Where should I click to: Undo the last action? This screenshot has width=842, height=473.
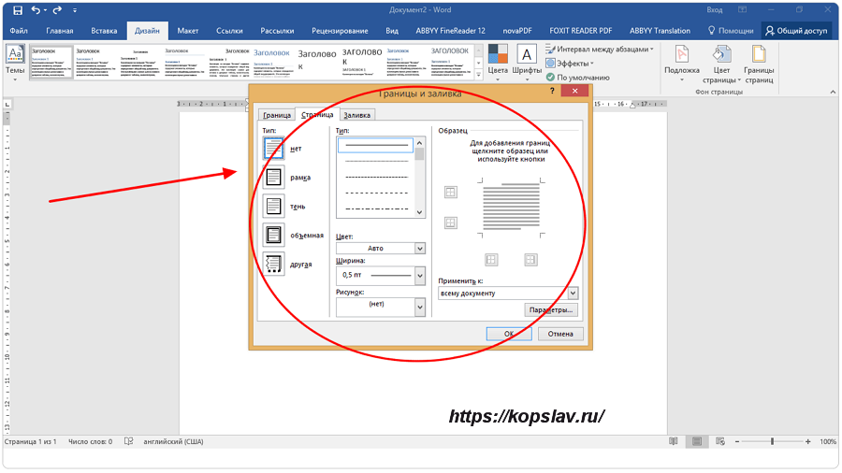point(36,10)
